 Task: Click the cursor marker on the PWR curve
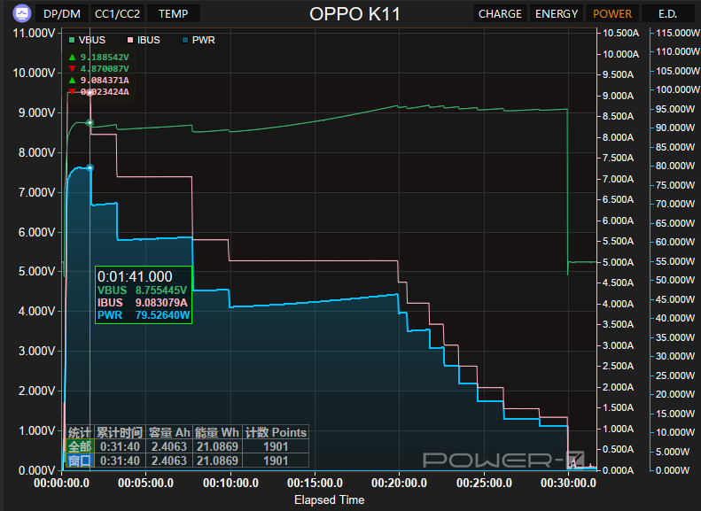[x=90, y=167]
